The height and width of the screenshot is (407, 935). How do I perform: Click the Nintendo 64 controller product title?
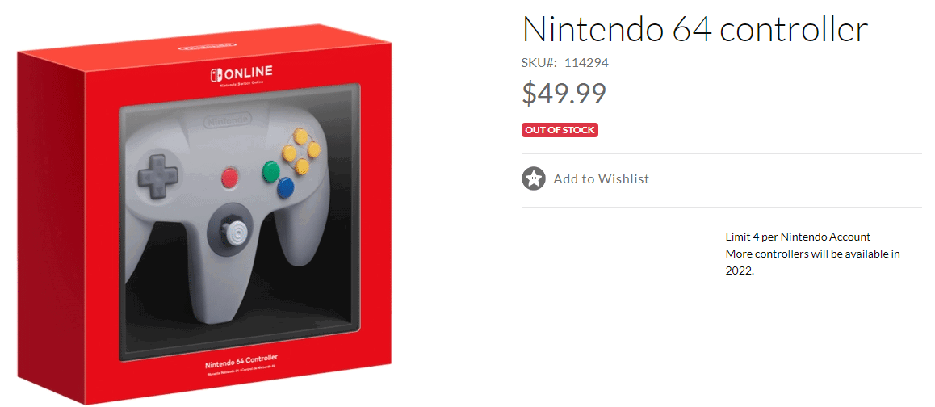click(694, 28)
